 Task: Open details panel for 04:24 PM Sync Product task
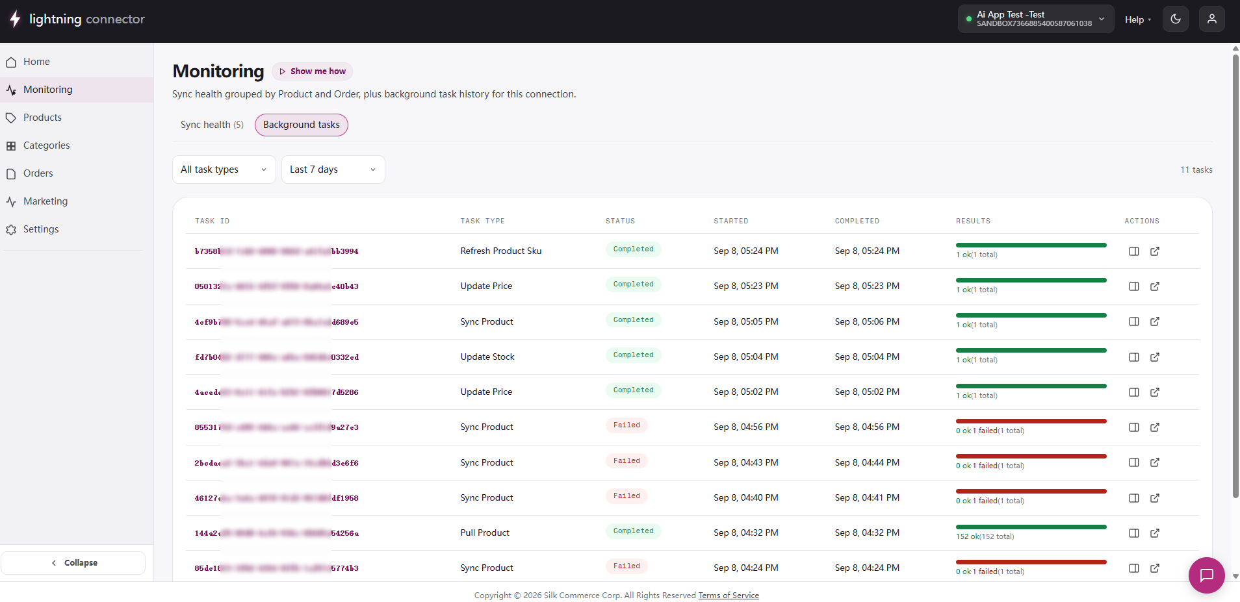1134,568
